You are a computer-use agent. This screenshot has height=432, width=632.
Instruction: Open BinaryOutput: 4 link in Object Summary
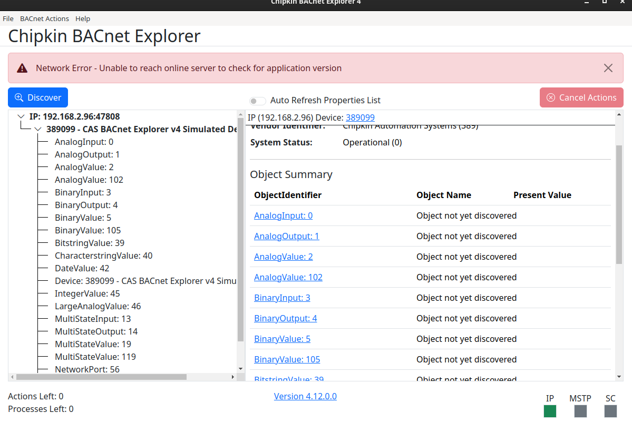coord(285,318)
